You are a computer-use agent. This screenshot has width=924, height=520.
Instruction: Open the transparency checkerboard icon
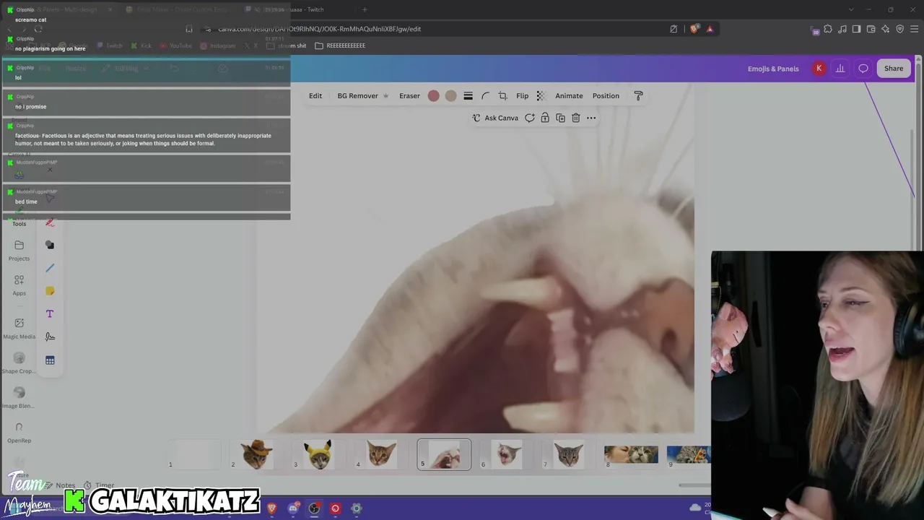[540, 96]
